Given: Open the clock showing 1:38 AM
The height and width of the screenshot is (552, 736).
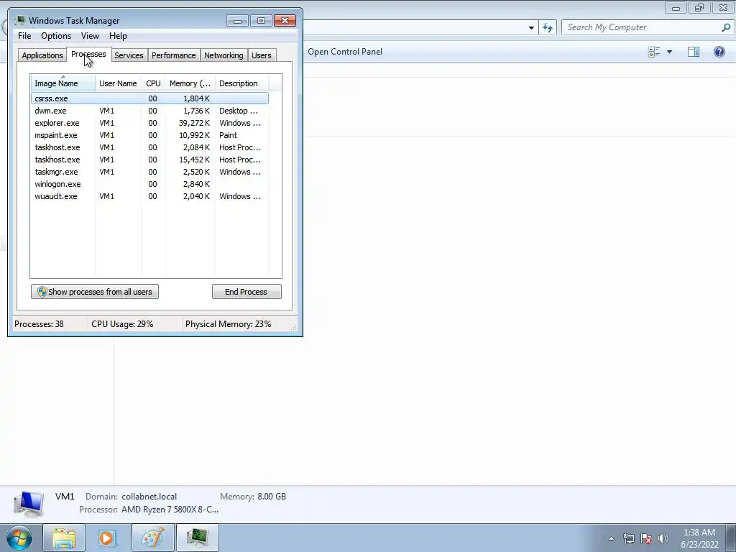Looking at the screenshot, I should 699,538.
